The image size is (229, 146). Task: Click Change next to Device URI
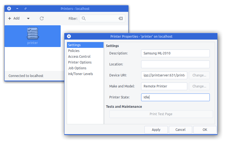199,75
